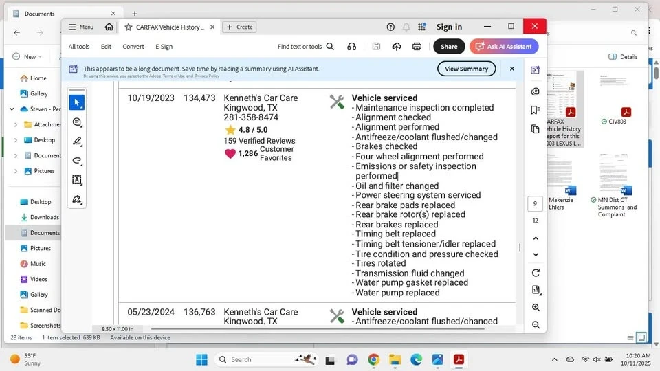This screenshot has width=660, height=371.
Task: Choose the Select arrow tool
Action: click(x=77, y=102)
